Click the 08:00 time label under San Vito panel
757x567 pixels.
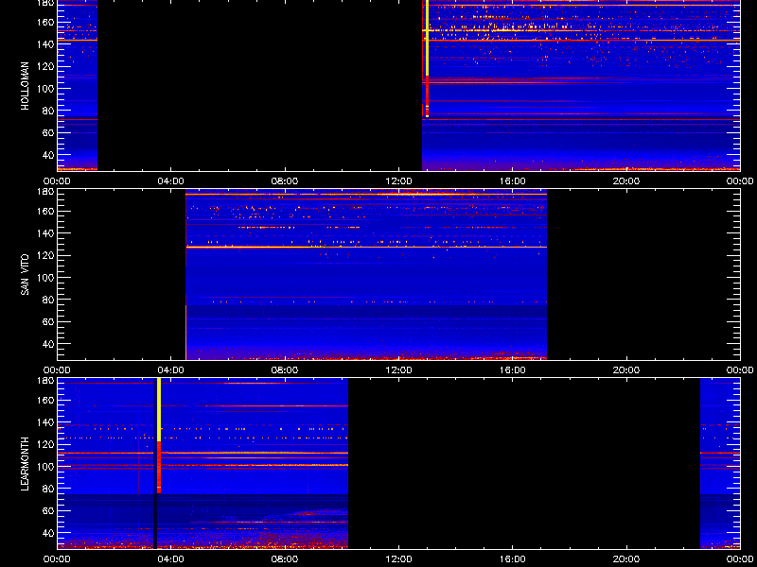[x=285, y=370]
